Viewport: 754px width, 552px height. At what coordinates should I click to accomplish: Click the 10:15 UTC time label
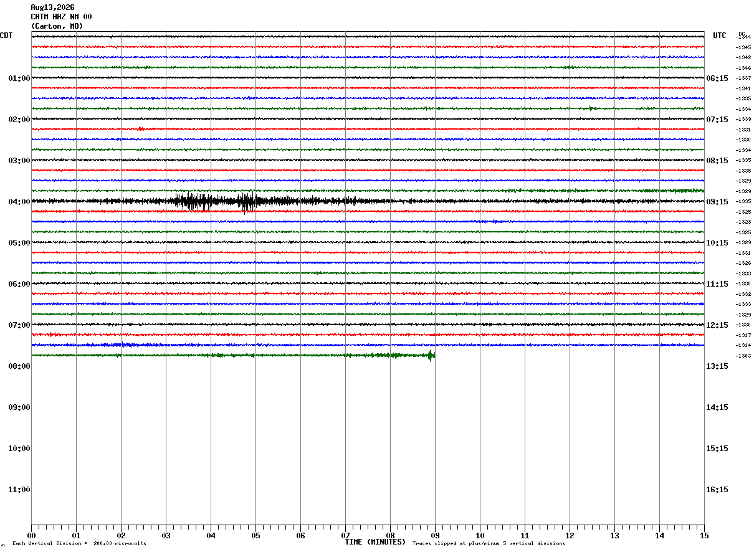717,243
